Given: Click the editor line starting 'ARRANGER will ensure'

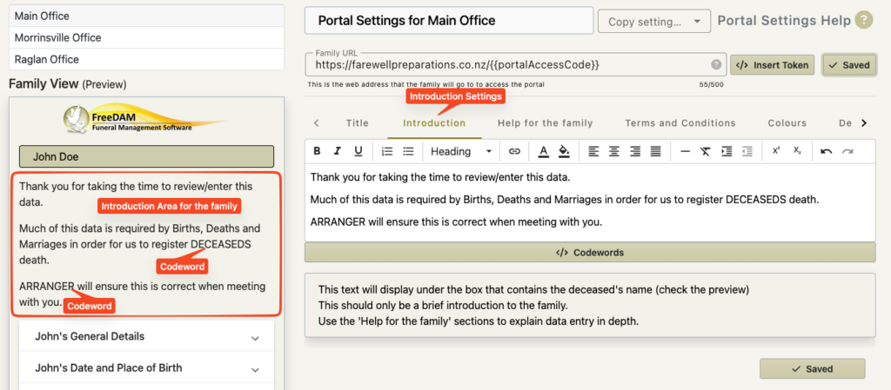Looking at the screenshot, I should [456, 221].
